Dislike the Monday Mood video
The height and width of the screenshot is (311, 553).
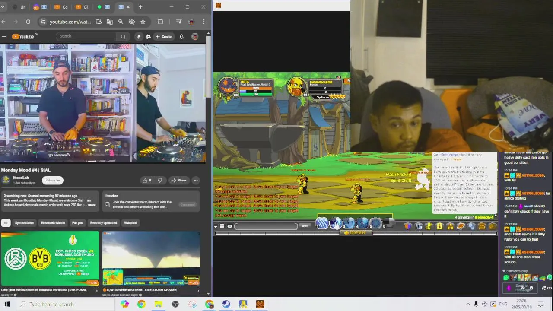(x=160, y=180)
